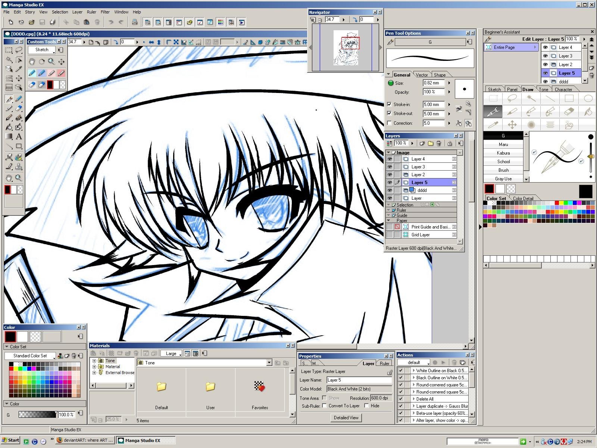Screen dimensions: 597x448
Task: Switch to the Tone tab in Beginner's Assistant
Action: [x=543, y=90]
